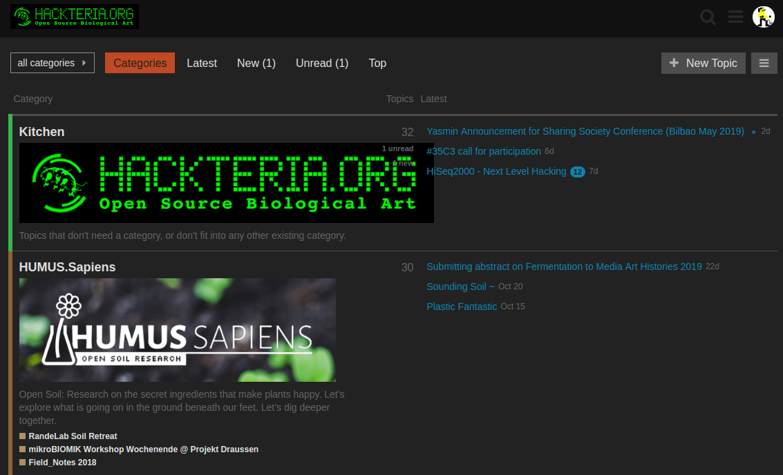The width and height of the screenshot is (783, 475).
Task: Open the Unread (1) tab
Action: point(321,63)
